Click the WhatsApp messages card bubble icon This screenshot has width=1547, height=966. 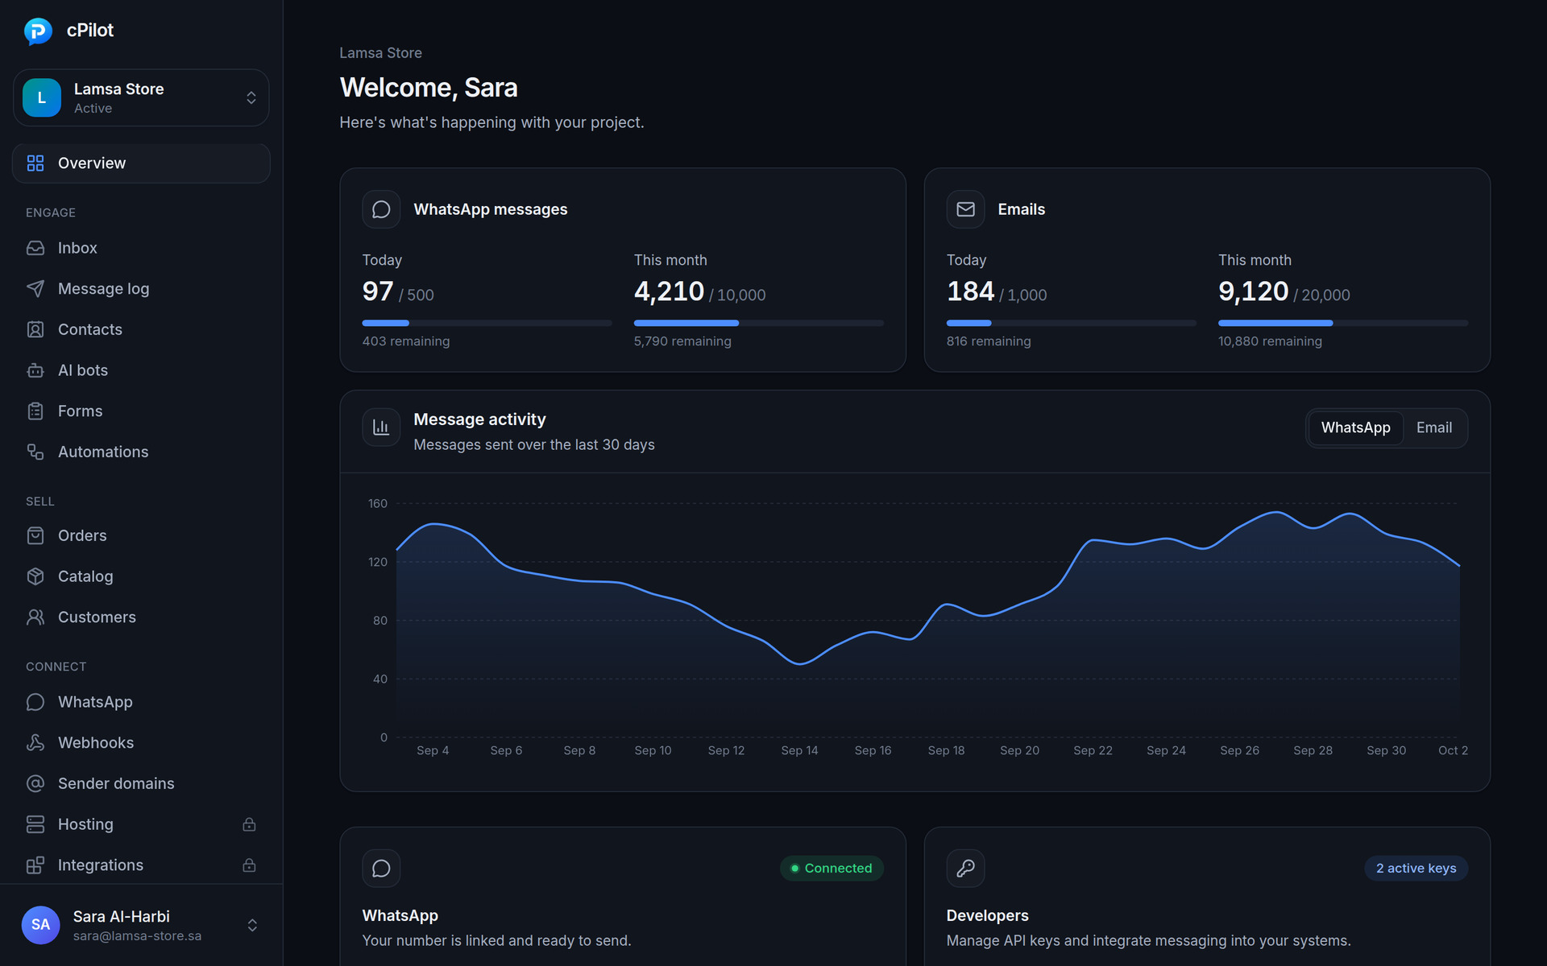[x=381, y=209]
